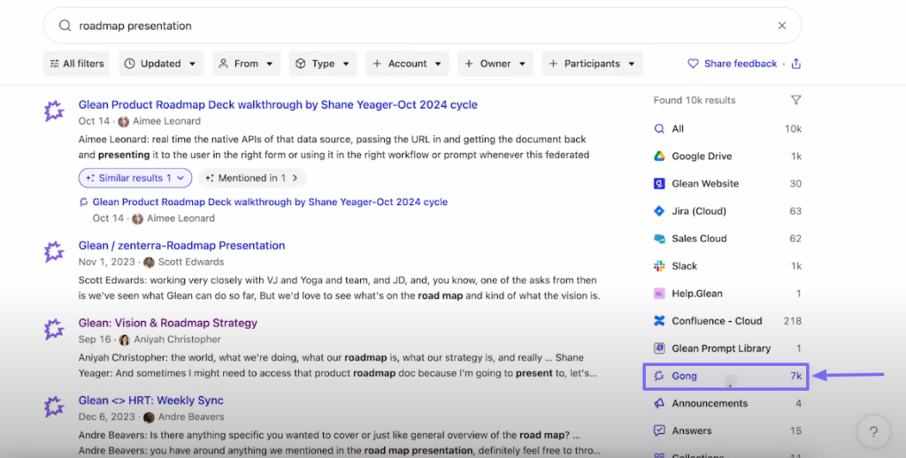Open the Account filter dropdown

(407, 64)
